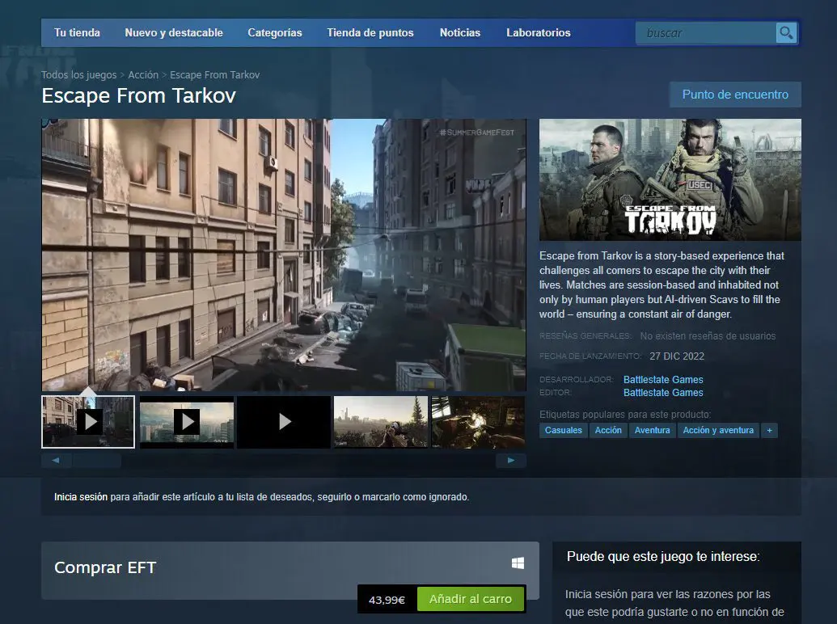Select the Aventura tag

point(652,430)
